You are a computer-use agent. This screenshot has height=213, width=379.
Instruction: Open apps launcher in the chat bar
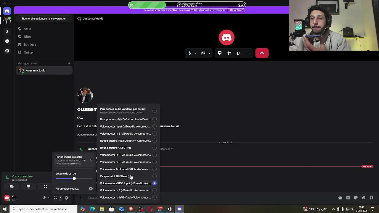[372, 198]
